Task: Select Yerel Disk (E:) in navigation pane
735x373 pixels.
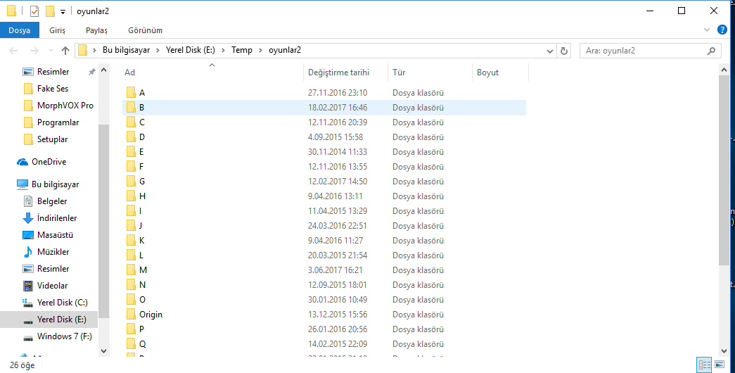Action: pos(62,320)
